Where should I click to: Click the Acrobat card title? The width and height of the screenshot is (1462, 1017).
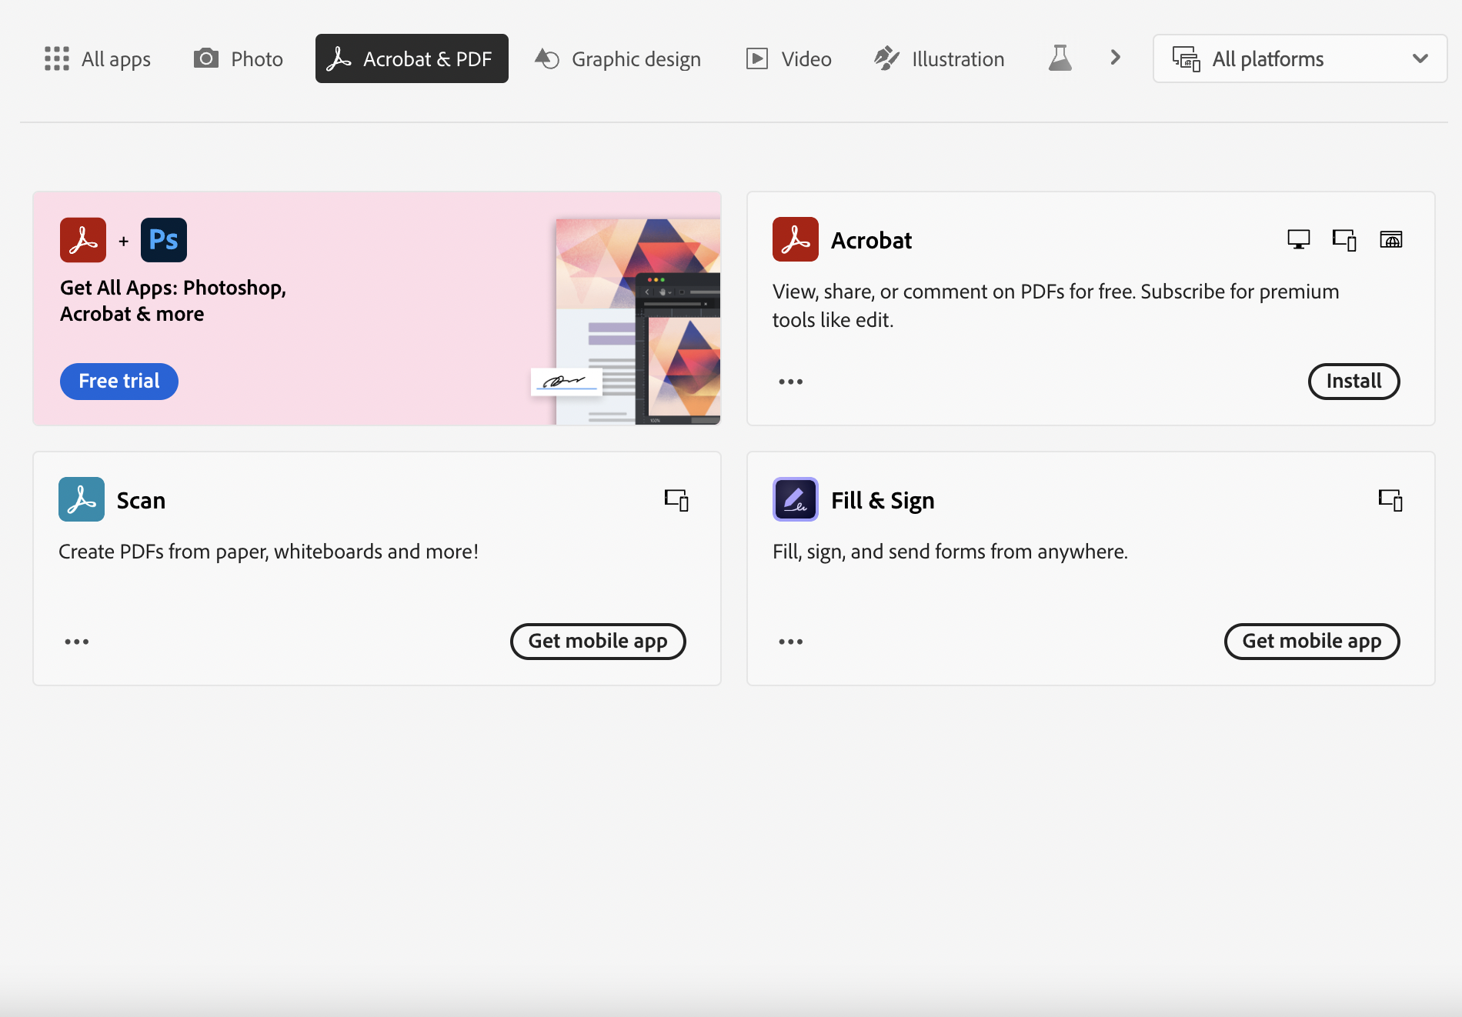coord(871,241)
